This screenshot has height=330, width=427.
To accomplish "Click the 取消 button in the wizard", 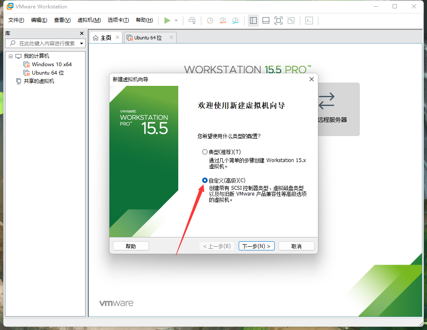I will 297,246.
